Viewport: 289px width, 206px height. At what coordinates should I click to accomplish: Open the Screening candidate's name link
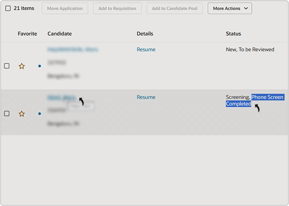61,98
